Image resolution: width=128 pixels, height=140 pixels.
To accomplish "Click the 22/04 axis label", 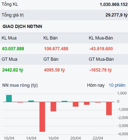I will tap(98, 138).
